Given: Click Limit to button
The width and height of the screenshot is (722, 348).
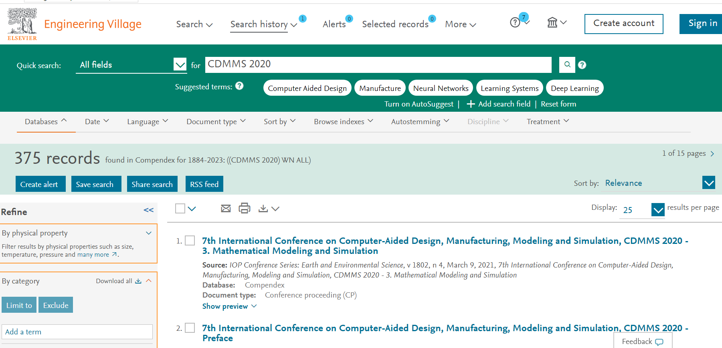Looking at the screenshot, I should (19, 305).
